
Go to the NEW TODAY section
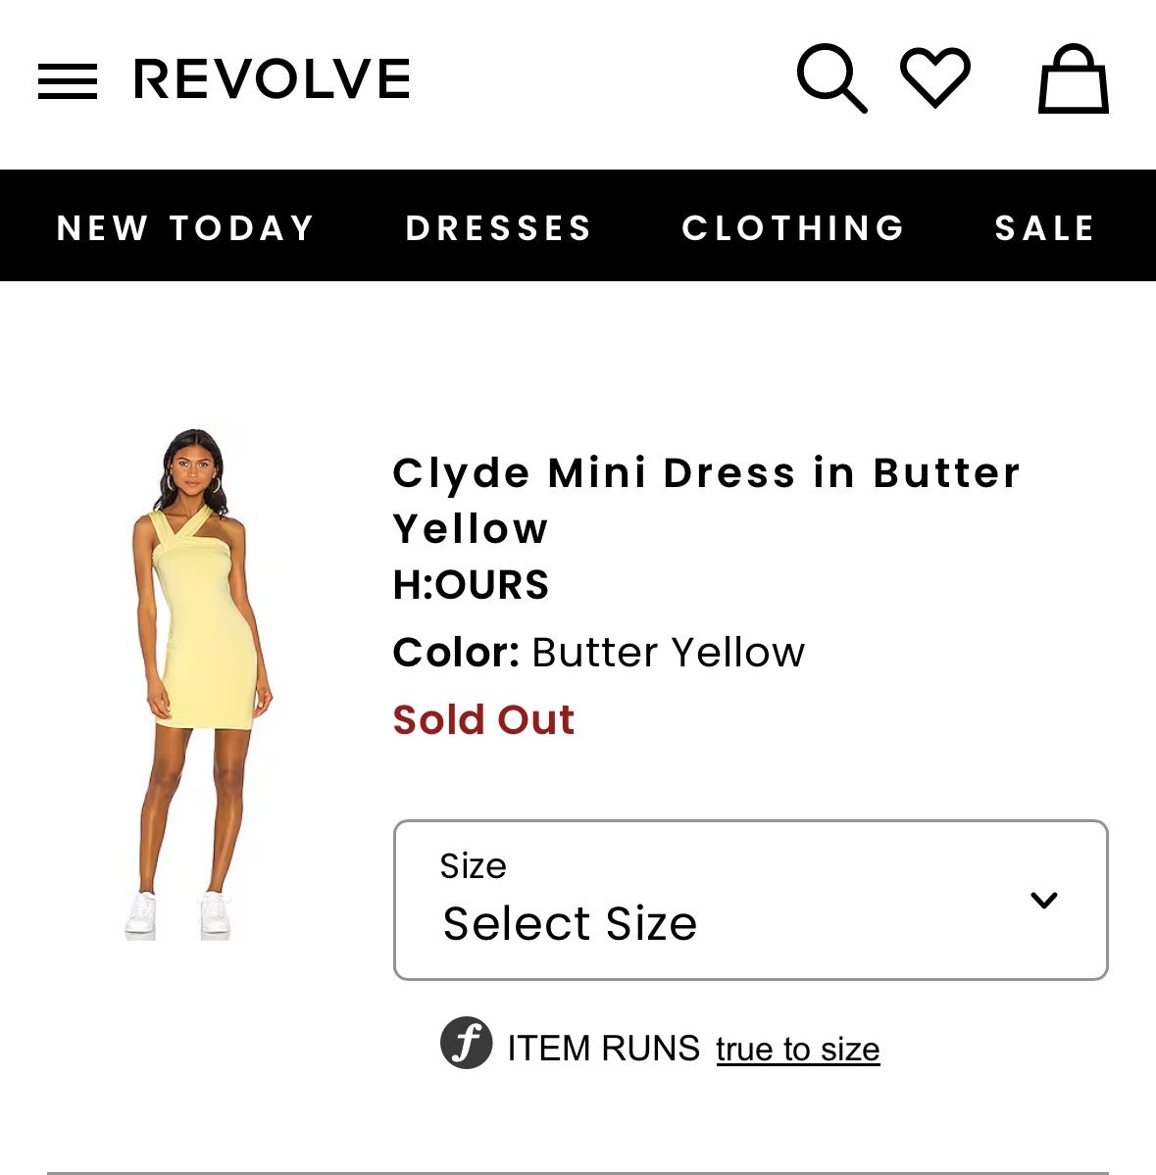click(186, 227)
